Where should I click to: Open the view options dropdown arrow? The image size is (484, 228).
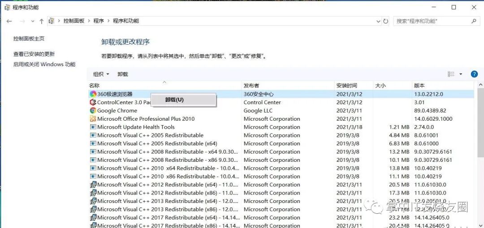tap(461, 74)
